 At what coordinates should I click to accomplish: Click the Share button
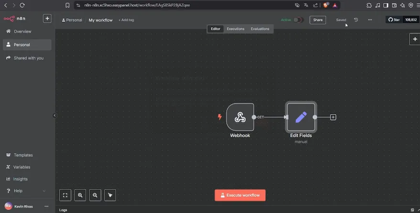coord(317,20)
